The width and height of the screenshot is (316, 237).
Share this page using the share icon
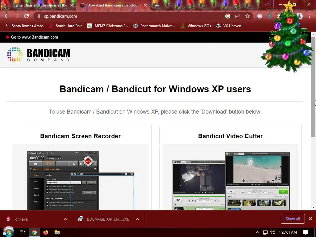(x=238, y=16)
